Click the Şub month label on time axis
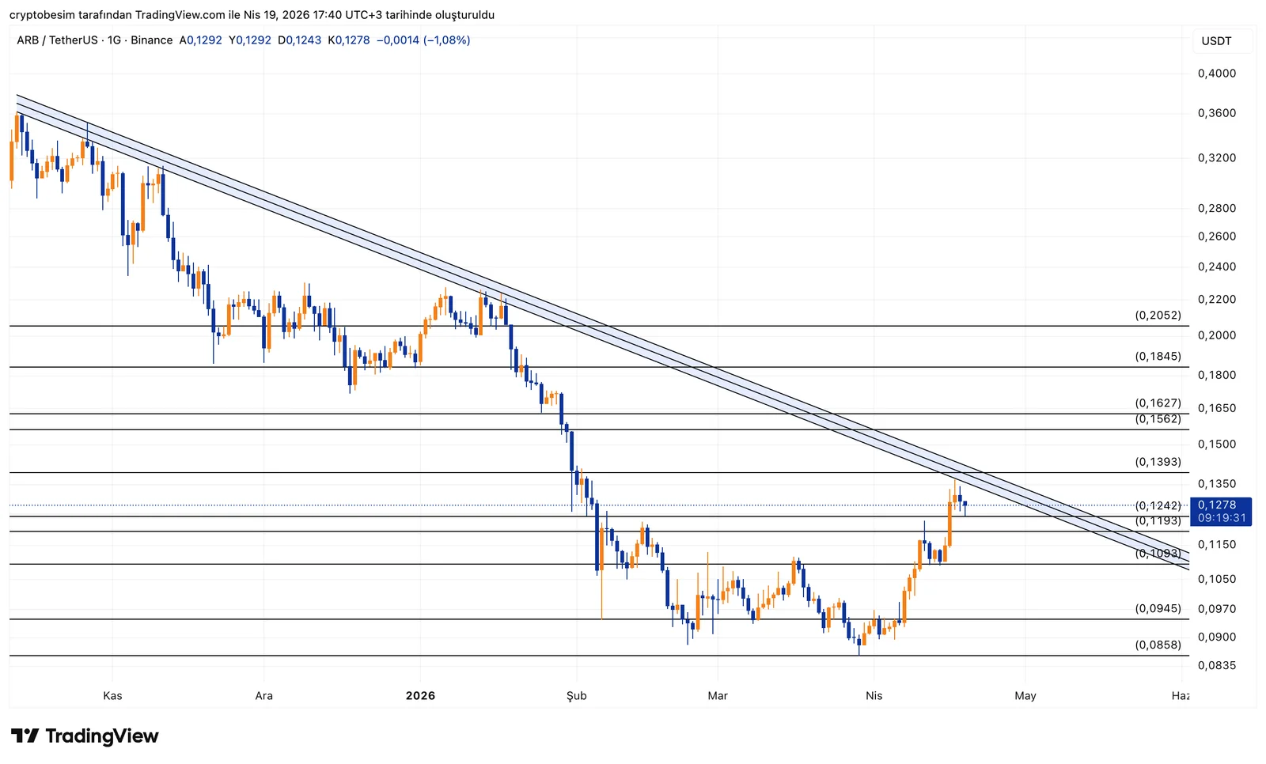The height and width of the screenshot is (764, 1266). (x=576, y=696)
